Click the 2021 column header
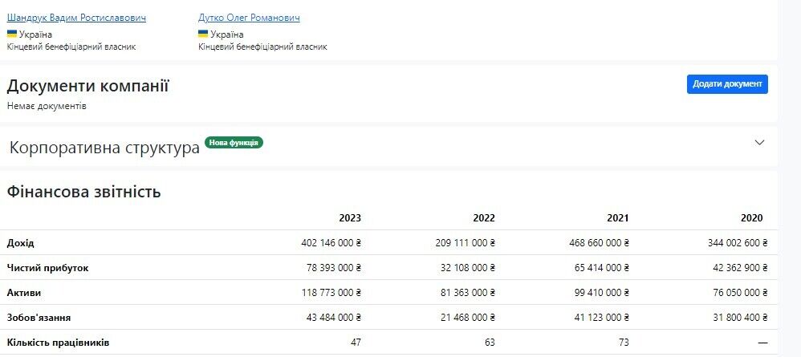The height and width of the screenshot is (357, 801). (618, 218)
